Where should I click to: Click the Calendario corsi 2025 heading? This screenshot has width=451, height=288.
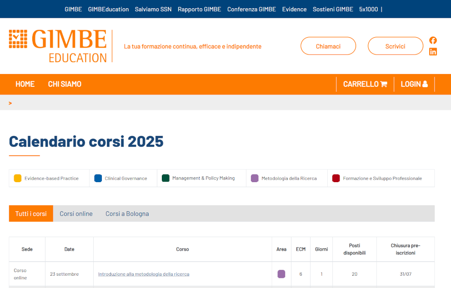point(86,141)
